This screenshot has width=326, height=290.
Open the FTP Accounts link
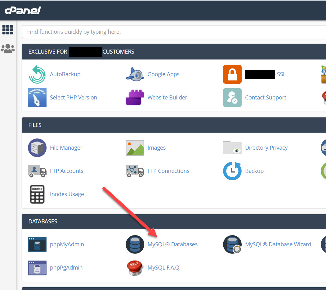66,171
